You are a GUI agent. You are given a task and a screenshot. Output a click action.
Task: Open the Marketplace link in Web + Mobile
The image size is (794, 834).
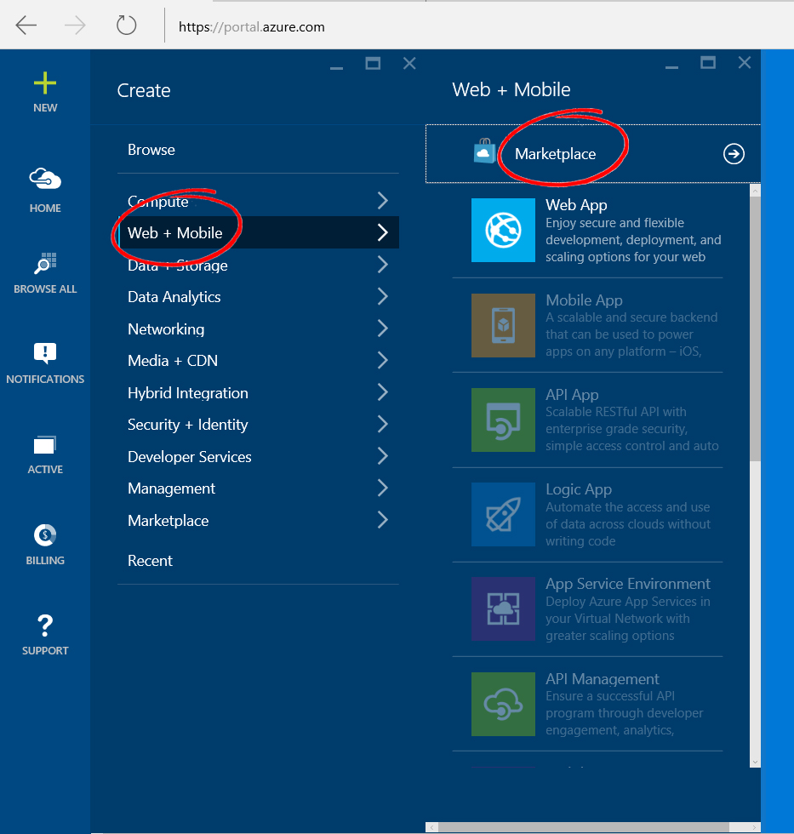coord(555,154)
